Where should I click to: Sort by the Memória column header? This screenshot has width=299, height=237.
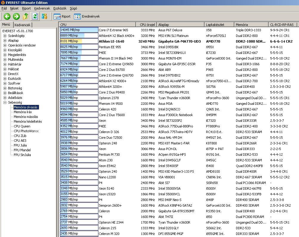tap(251, 25)
